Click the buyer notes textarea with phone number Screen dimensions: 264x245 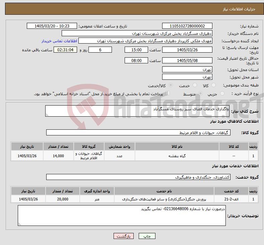[x=122, y=216]
